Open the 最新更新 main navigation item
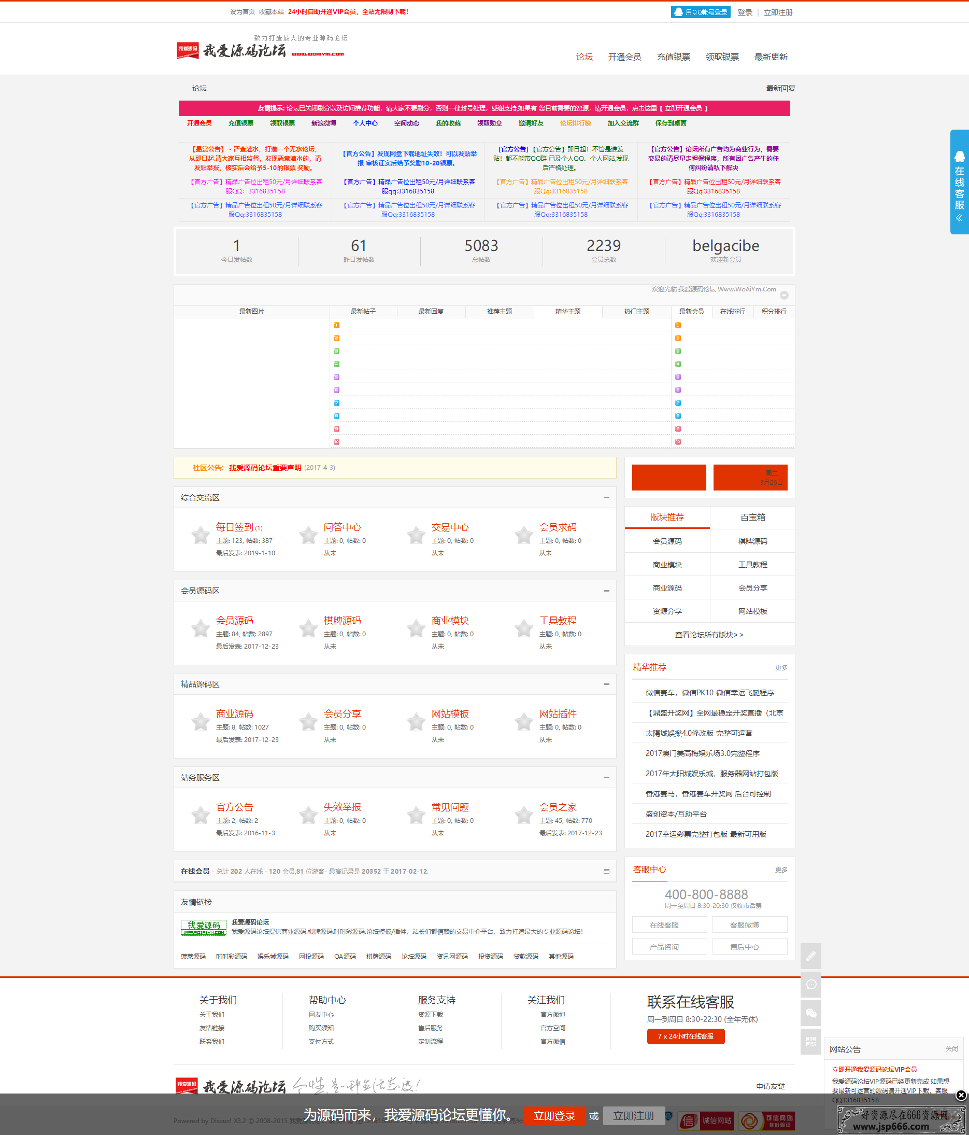Viewport: 969px width, 1135px height. (770, 57)
